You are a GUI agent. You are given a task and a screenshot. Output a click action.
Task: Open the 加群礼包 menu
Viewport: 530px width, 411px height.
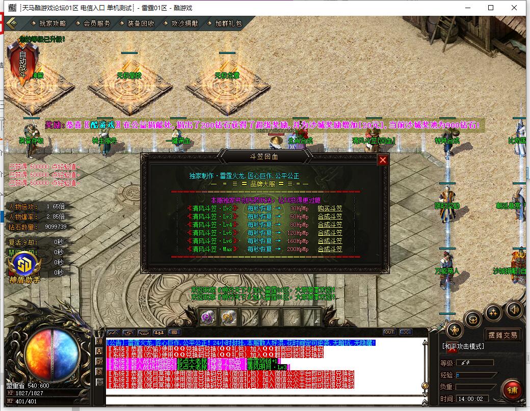point(228,23)
